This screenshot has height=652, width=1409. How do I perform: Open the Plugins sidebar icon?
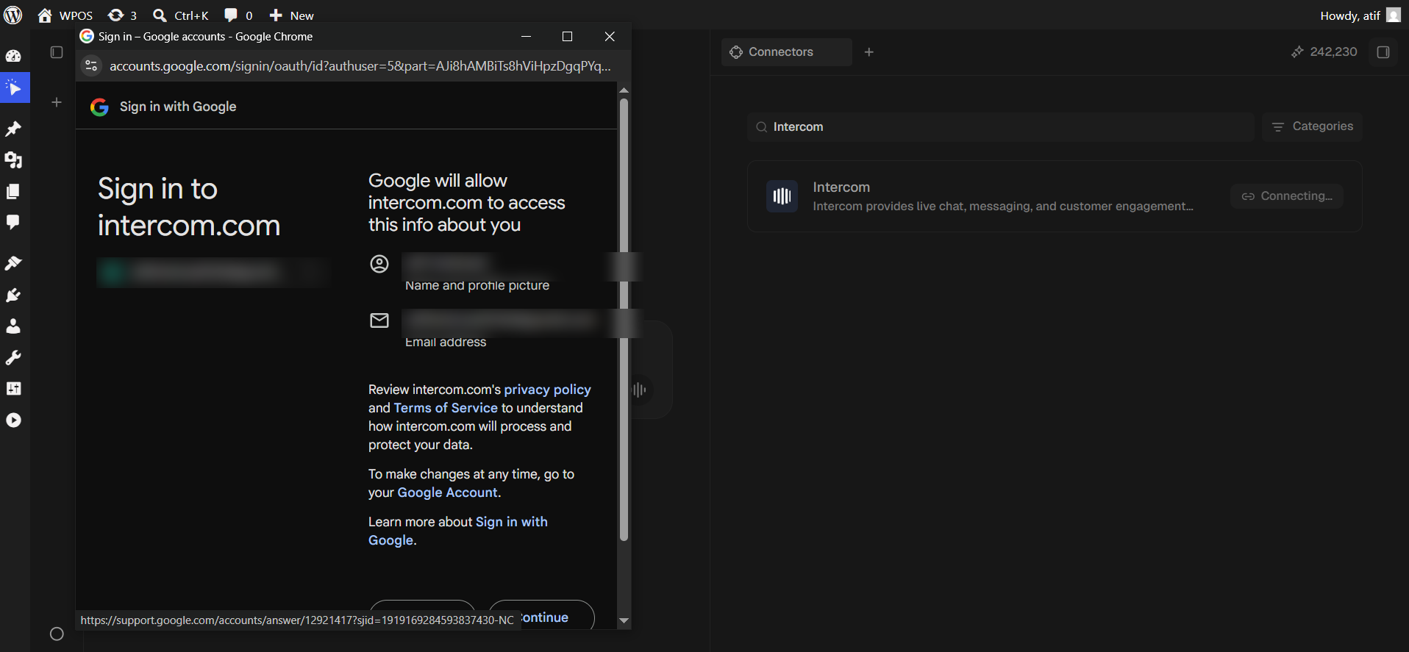tap(13, 295)
